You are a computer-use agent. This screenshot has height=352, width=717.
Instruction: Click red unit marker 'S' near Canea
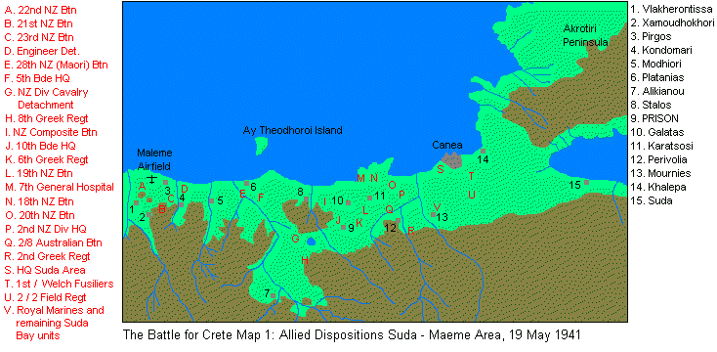pyautogui.click(x=440, y=169)
